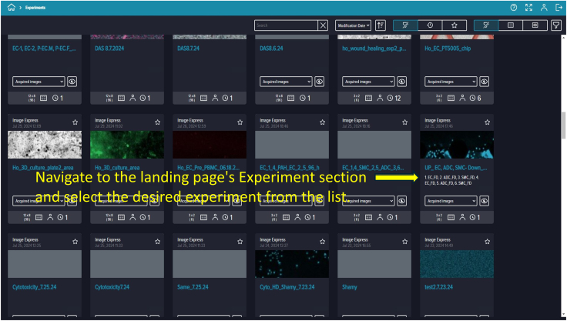Click clock icon on Ho_3D_culture_plate2_area card
567x321 pixels.
pos(60,217)
